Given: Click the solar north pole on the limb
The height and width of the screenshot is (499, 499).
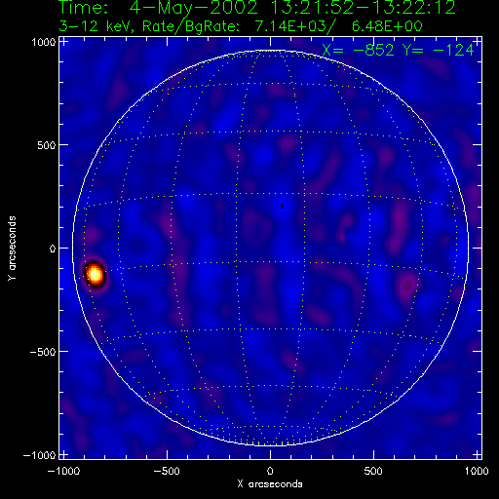Looking at the screenshot, I should coord(270,51).
